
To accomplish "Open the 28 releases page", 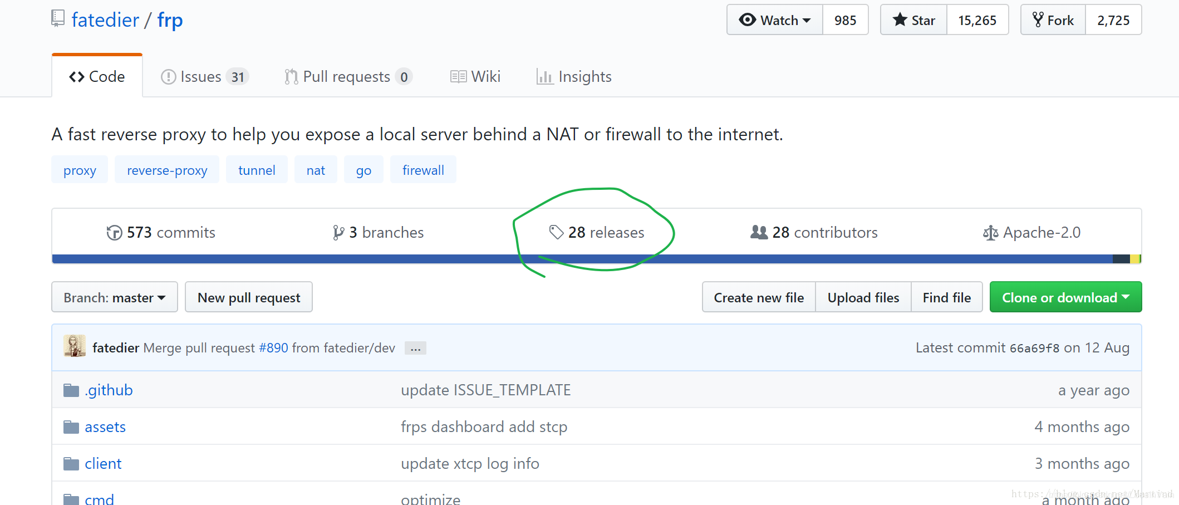I will [x=597, y=232].
